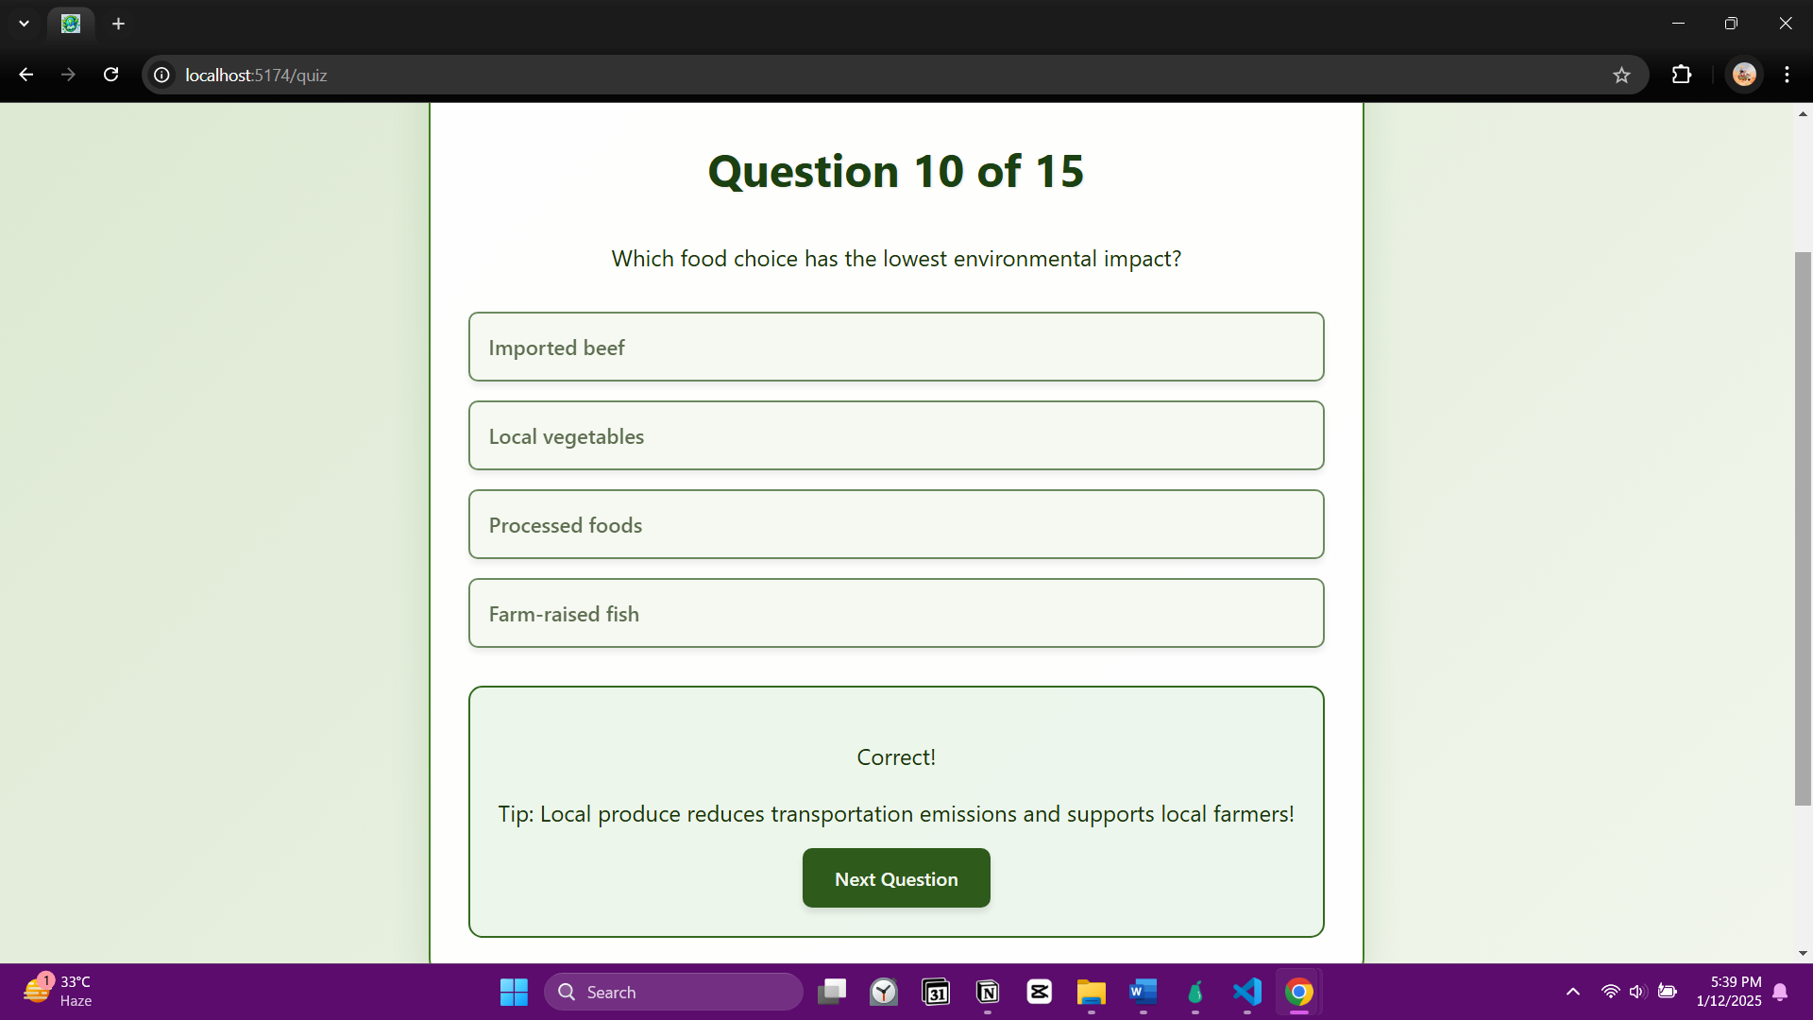Screen dimensions: 1813x1020
Task: Select the Imported beef answer
Action: click(x=895, y=347)
